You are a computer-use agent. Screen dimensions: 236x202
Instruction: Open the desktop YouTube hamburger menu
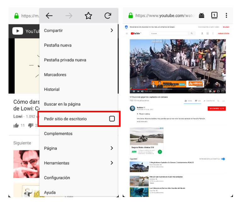click(127, 33)
